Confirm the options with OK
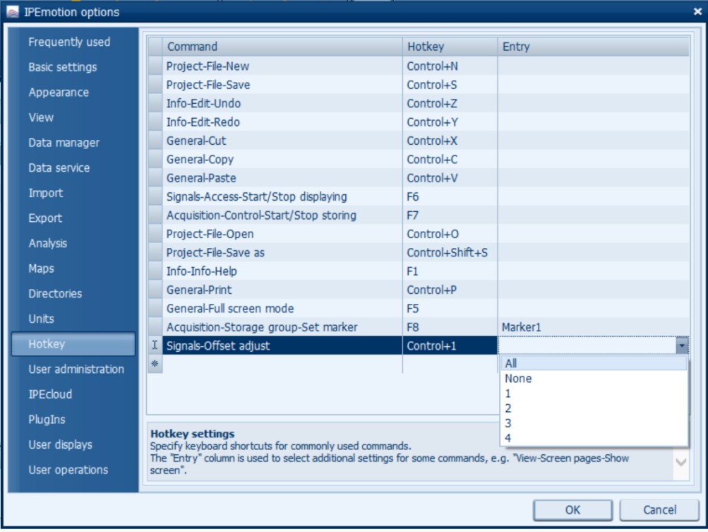Viewport: 708px width, 532px height. pyautogui.click(x=572, y=510)
